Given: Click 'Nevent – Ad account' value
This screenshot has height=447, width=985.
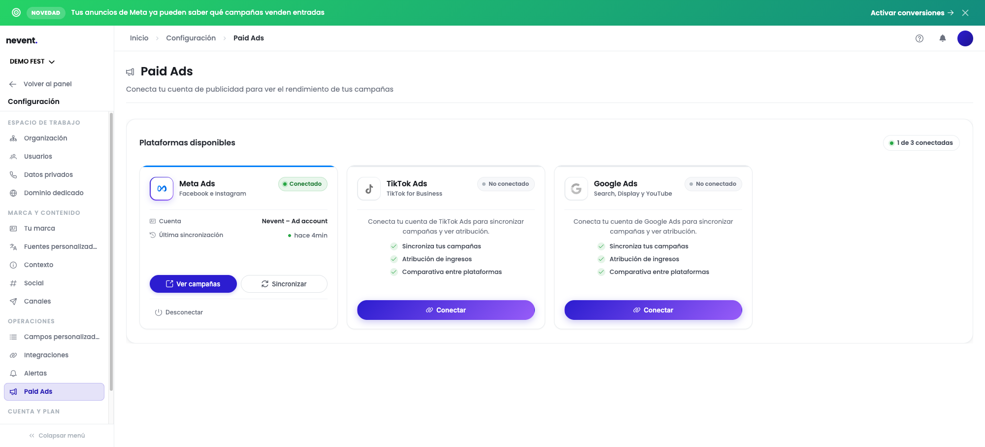Looking at the screenshot, I should tap(295, 221).
